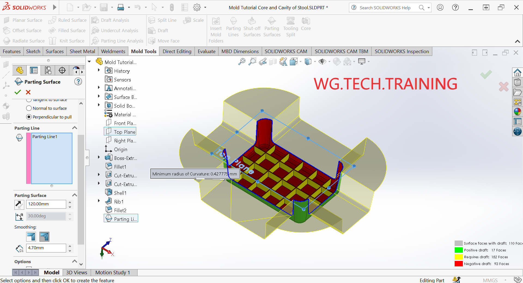Collapse the Parting Line section
The image size is (523, 283).
[x=75, y=128]
